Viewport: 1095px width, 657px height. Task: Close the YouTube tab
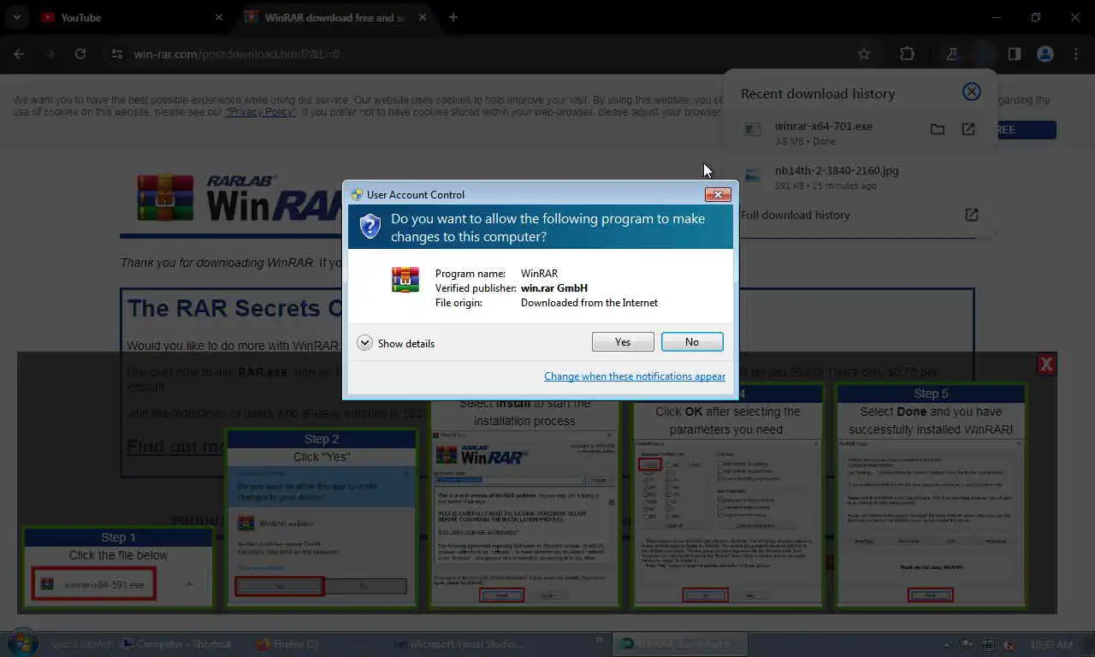click(x=218, y=17)
